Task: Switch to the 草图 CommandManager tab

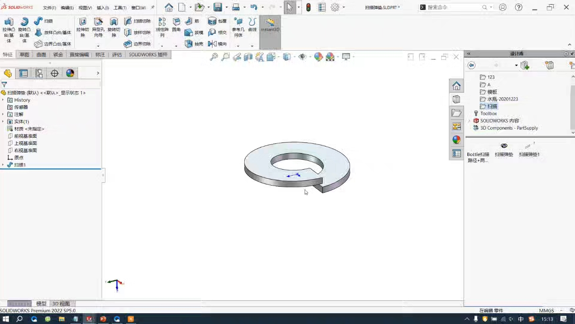Action: click(24, 54)
